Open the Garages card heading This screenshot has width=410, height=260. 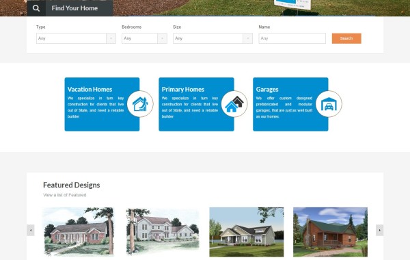pyautogui.click(x=267, y=89)
